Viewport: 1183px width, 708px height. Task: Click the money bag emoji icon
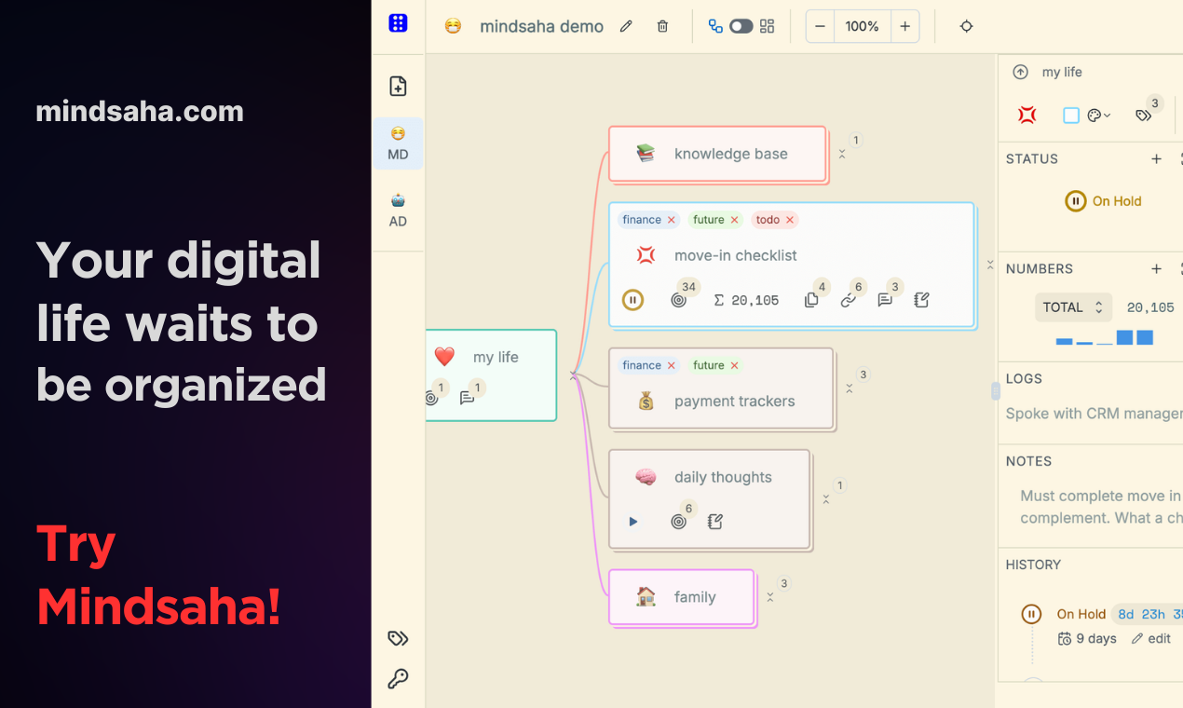pyautogui.click(x=646, y=402)
